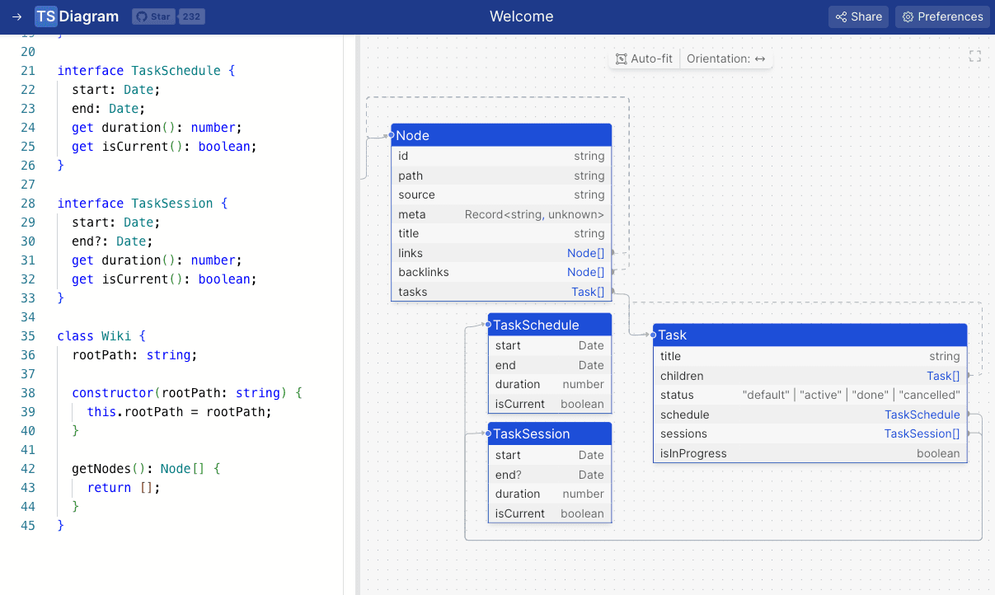
Task: Click the Task[] link in the children row
Action: (943, 375)
